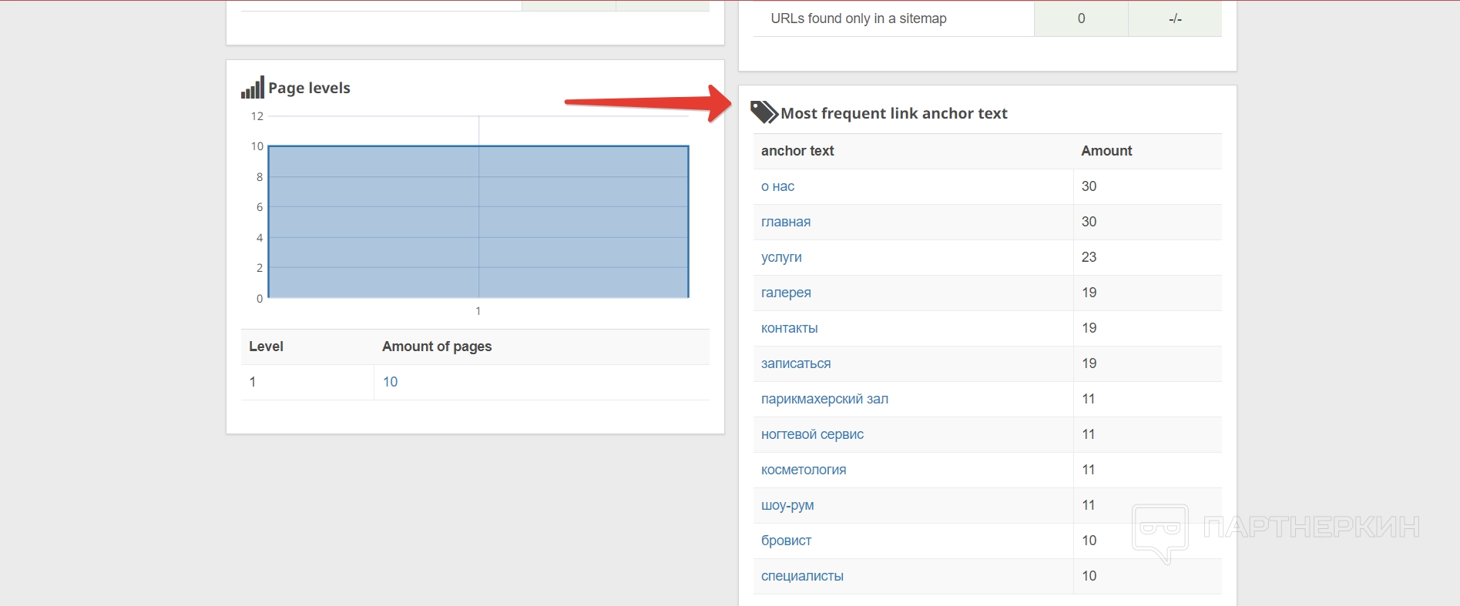1460x606 pixels.
Task: Click the blue bar in Page levels chart
Action: pyautogui.click(x=478, y=222)
